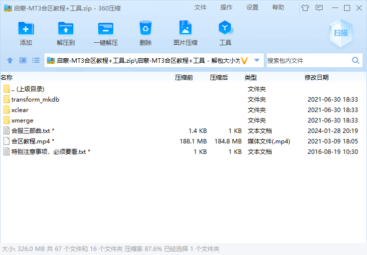This screenshot has height=255, width=367.
Task: Sort by the 类型 column header
Action: pos(251,77)
